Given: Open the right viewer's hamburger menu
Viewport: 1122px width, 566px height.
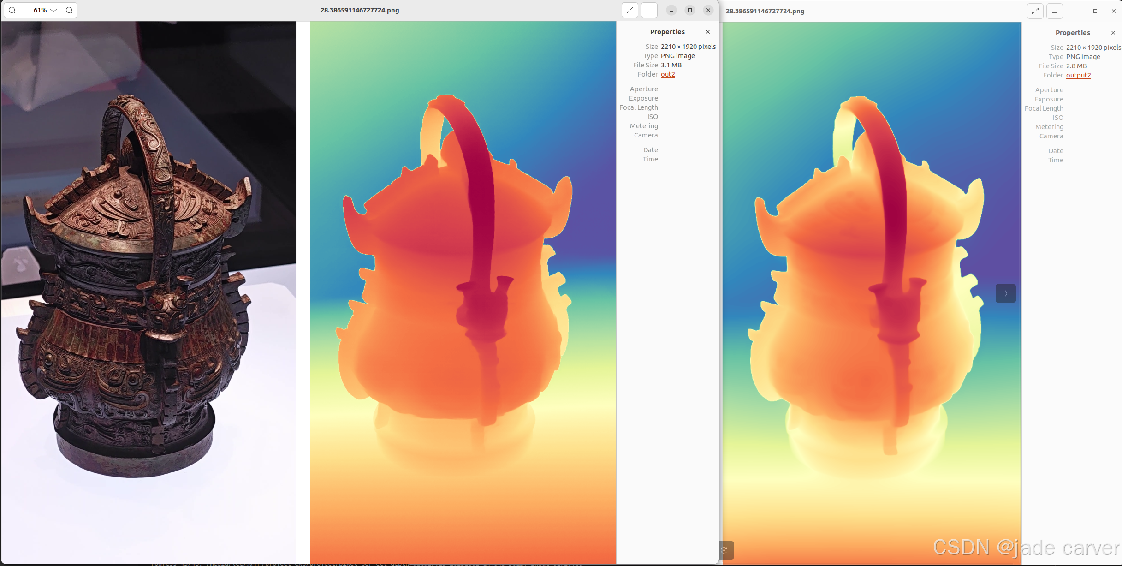Looking at the screenshot, I should [x=1055, y=11].
